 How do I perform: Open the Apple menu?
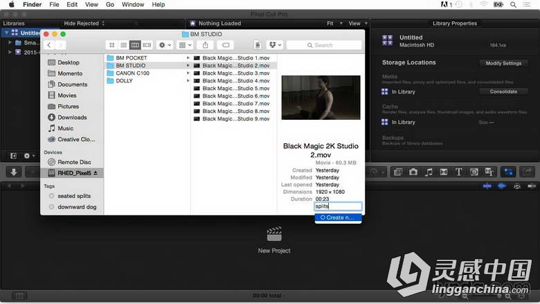point(12,4)
